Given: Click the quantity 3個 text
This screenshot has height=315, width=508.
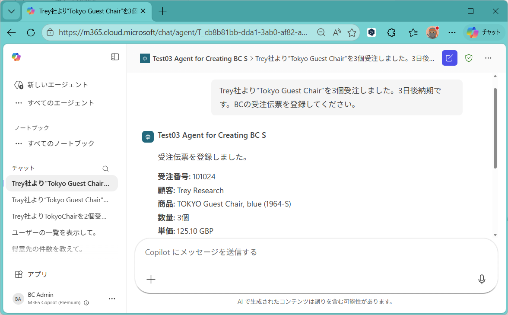Looking at the screenshot, I should point(183,217).
